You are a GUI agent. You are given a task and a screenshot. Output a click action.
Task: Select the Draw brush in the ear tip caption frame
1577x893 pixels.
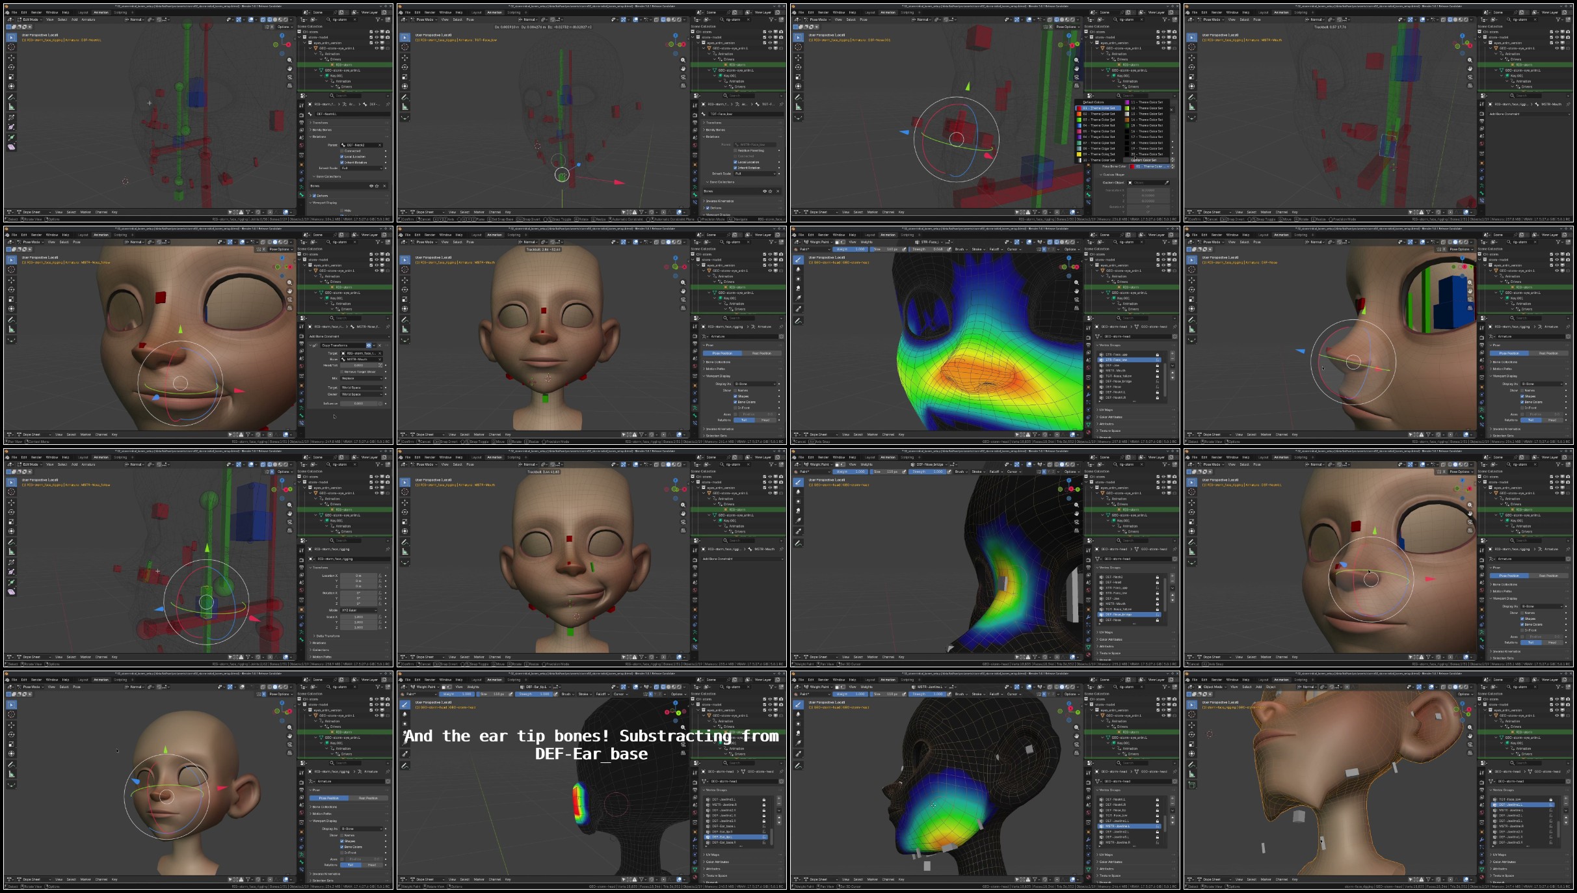click(404, 704)
